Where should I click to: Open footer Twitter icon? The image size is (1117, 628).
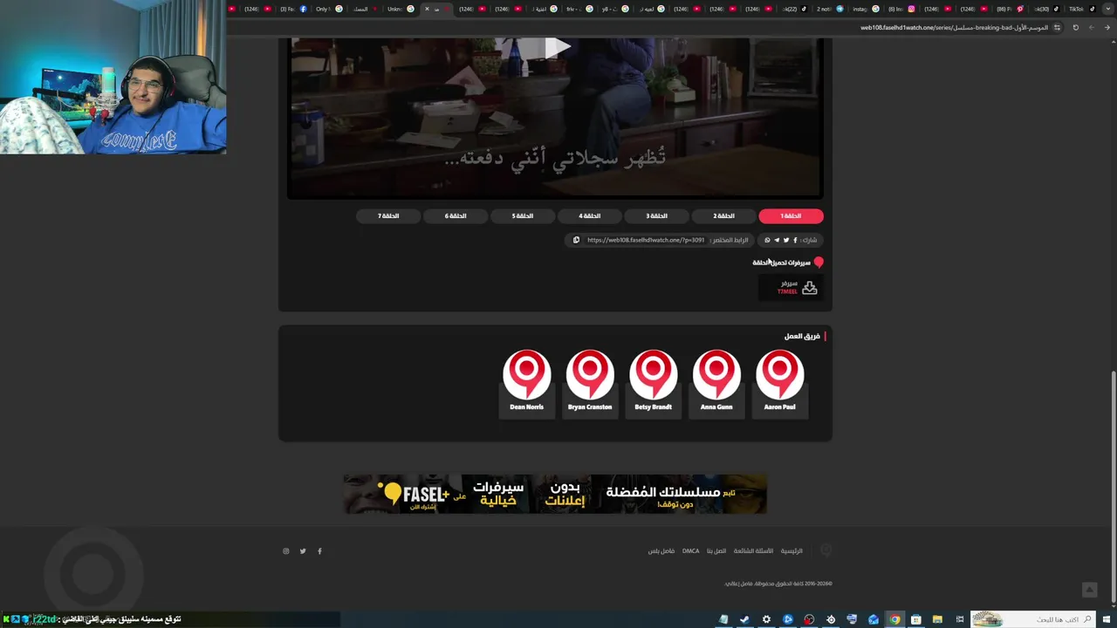pos(303,551)
